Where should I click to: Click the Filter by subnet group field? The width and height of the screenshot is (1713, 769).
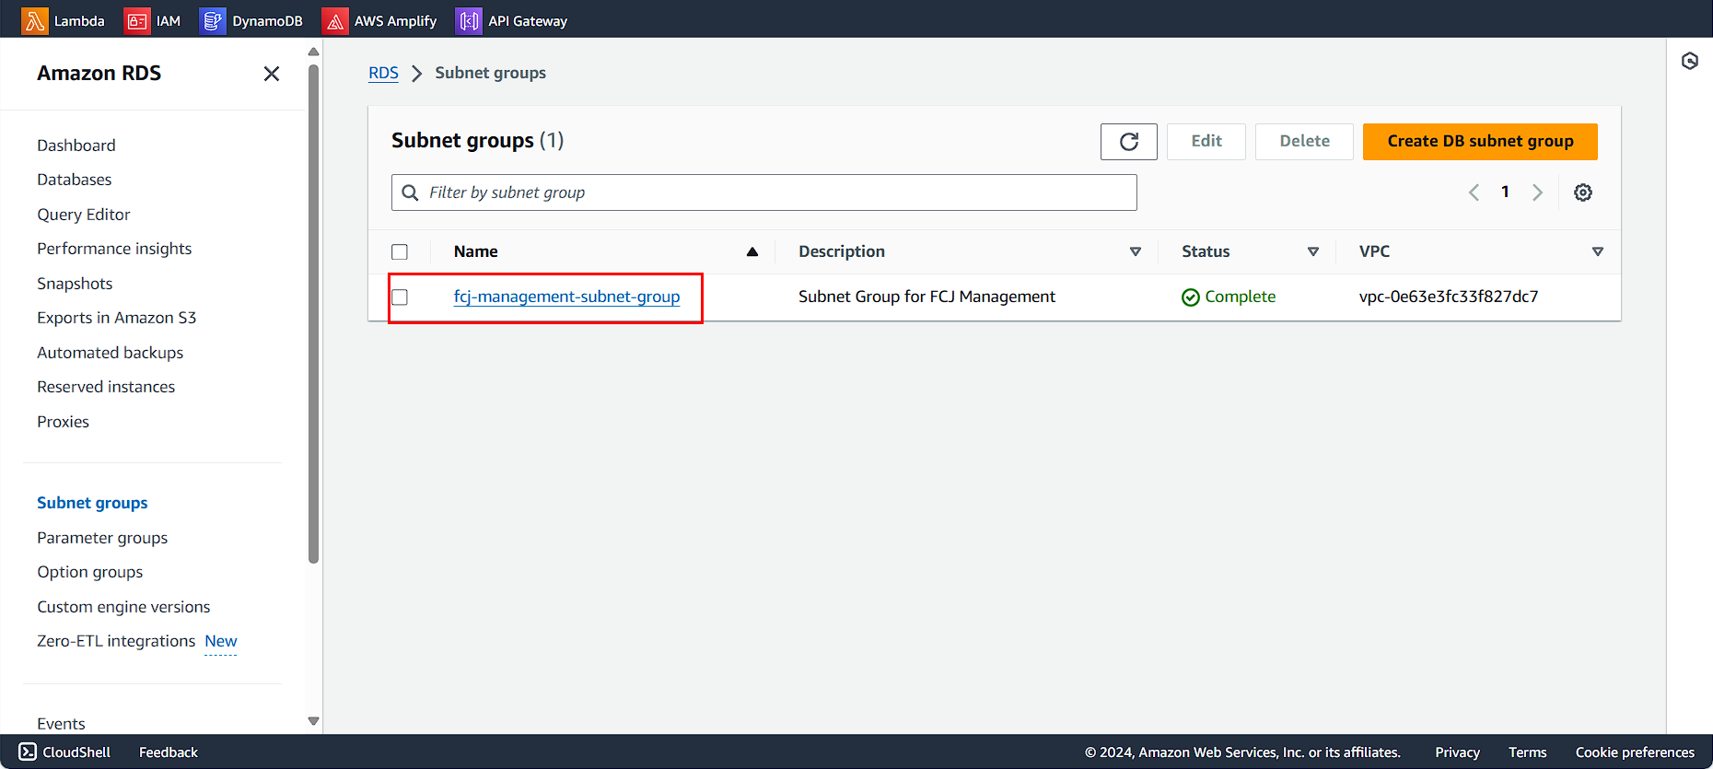pos(764,192)
